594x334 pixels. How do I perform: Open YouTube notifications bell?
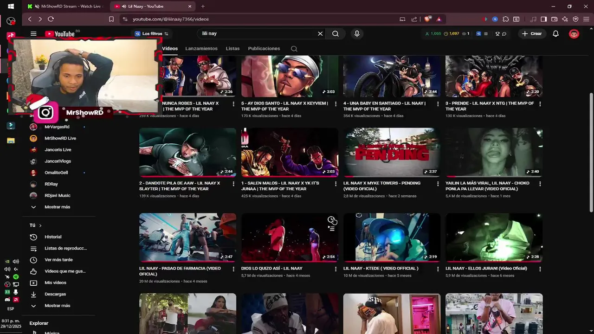point(555,33)
